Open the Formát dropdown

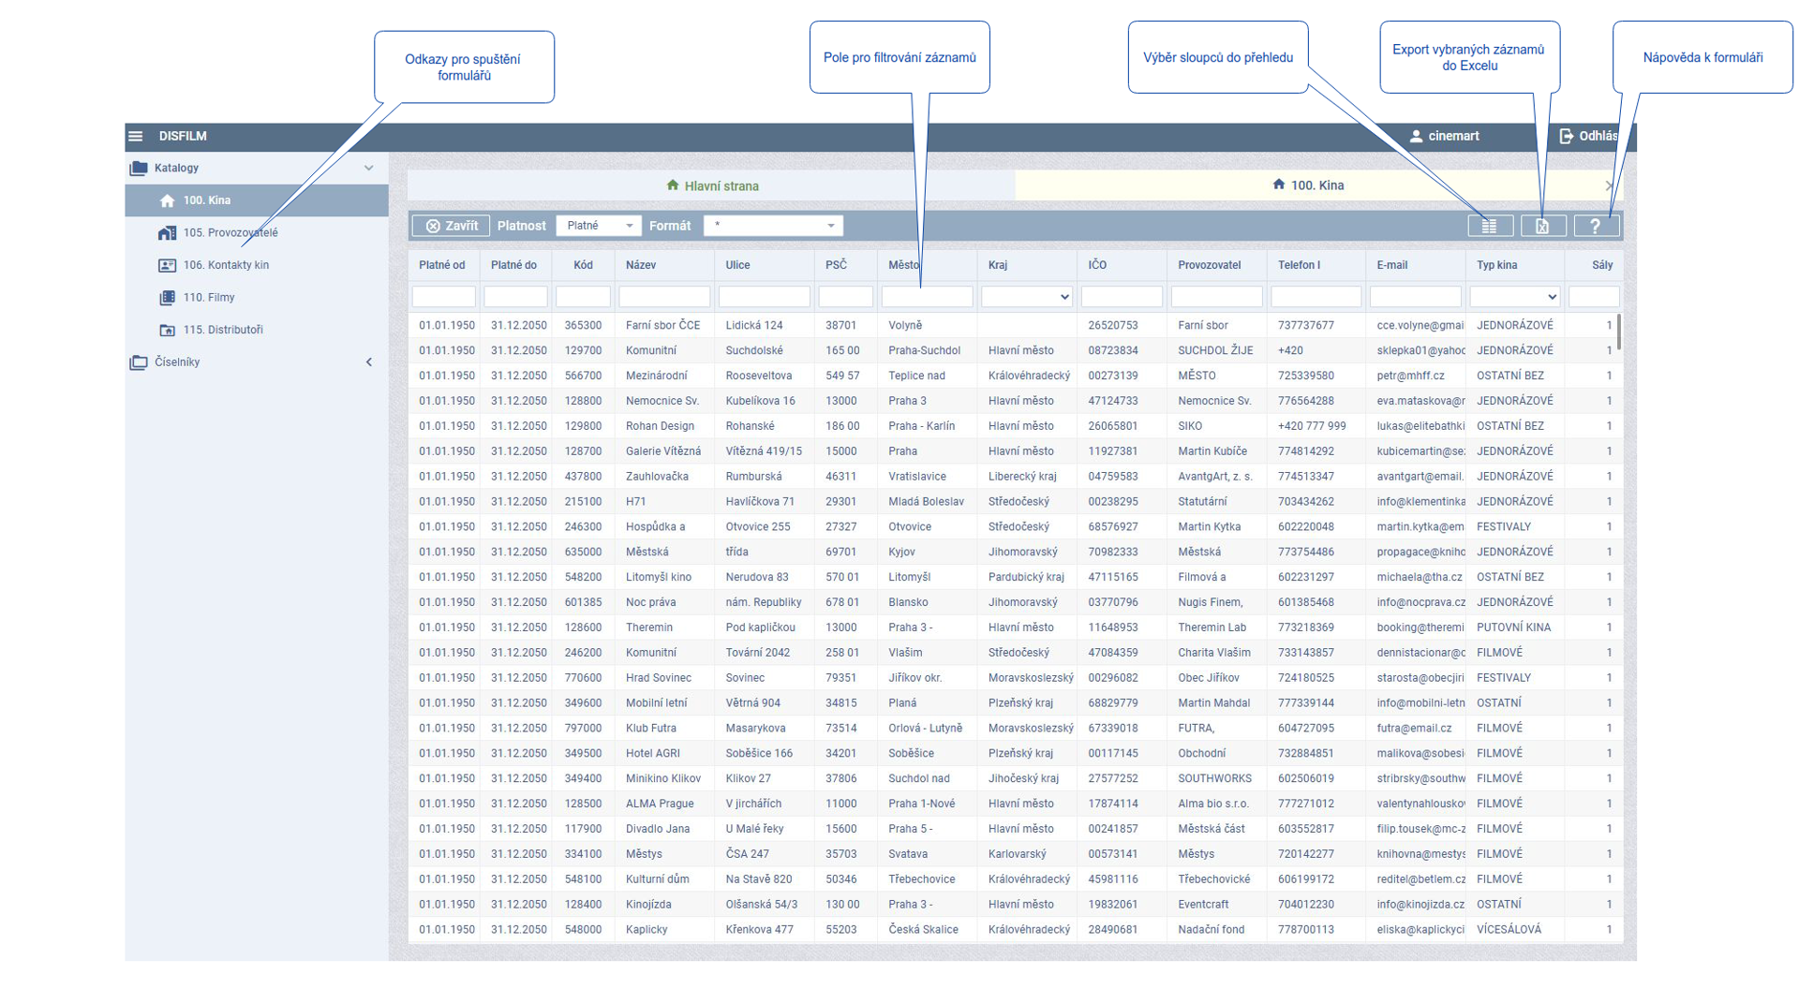[773, 226]
